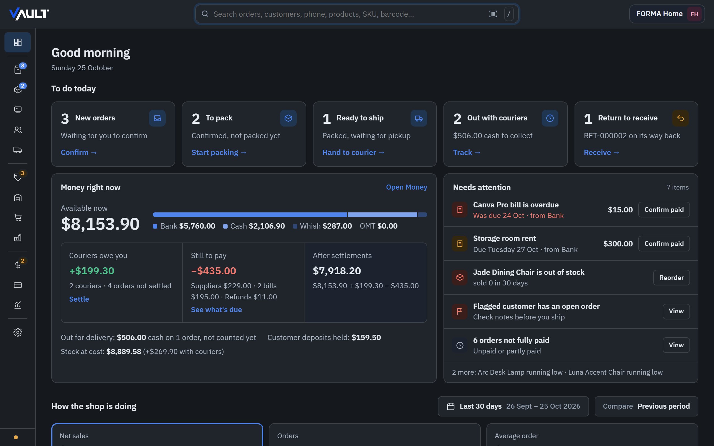Screen dimensions: 714x446
Task: Open Compare Previous period selector
Action: (x=646, y=406)
